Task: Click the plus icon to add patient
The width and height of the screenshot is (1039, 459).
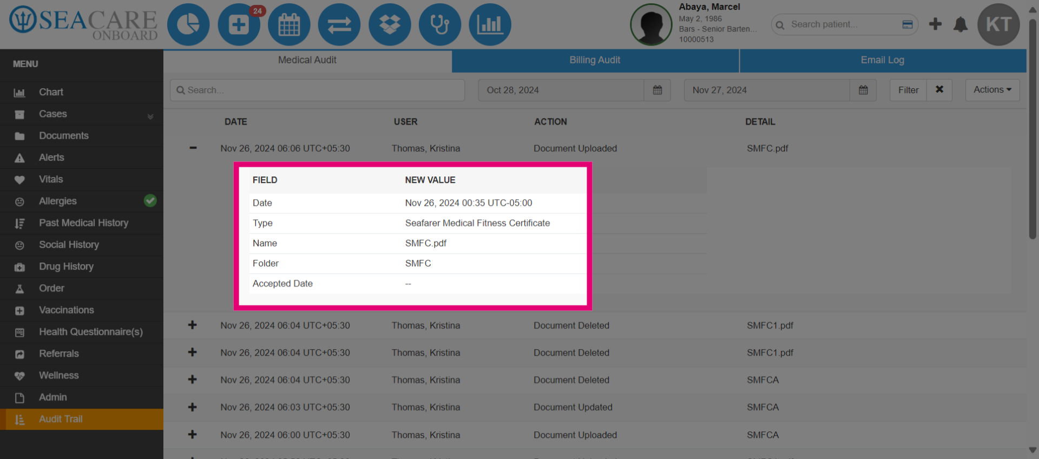Action: (935, 24)
